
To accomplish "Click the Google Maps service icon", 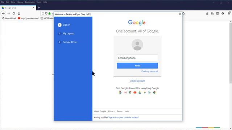I will pyautogui.click(x=130, y=92).
